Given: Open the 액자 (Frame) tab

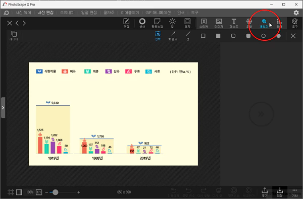Looking at the screenshot, I should 187,23.
